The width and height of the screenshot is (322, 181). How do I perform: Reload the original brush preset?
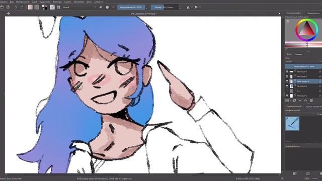(x=114, y=7)
